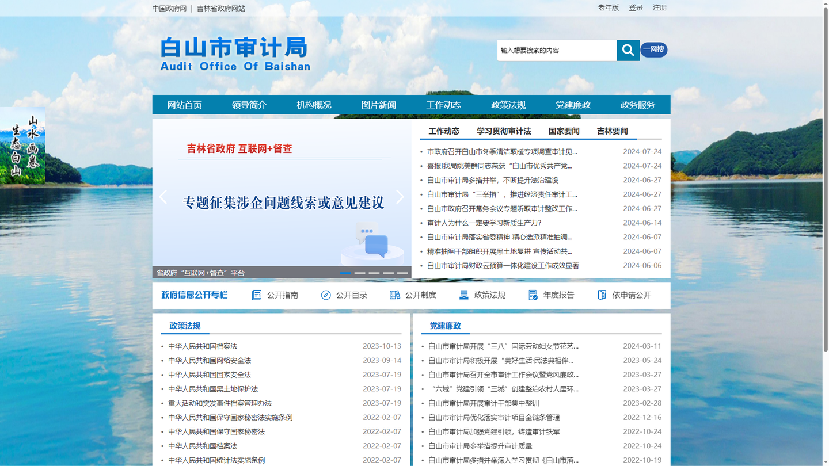The width and height of the screenshot is (829, 466).
Task: Select the third carousel indicator dash
Action: coord(374,273)
